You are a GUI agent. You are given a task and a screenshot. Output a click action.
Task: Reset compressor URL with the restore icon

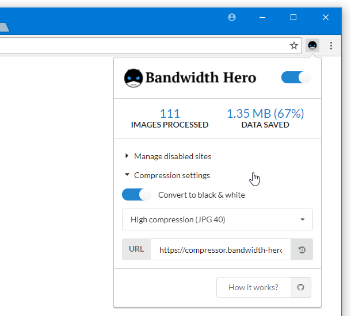[302, 249]
